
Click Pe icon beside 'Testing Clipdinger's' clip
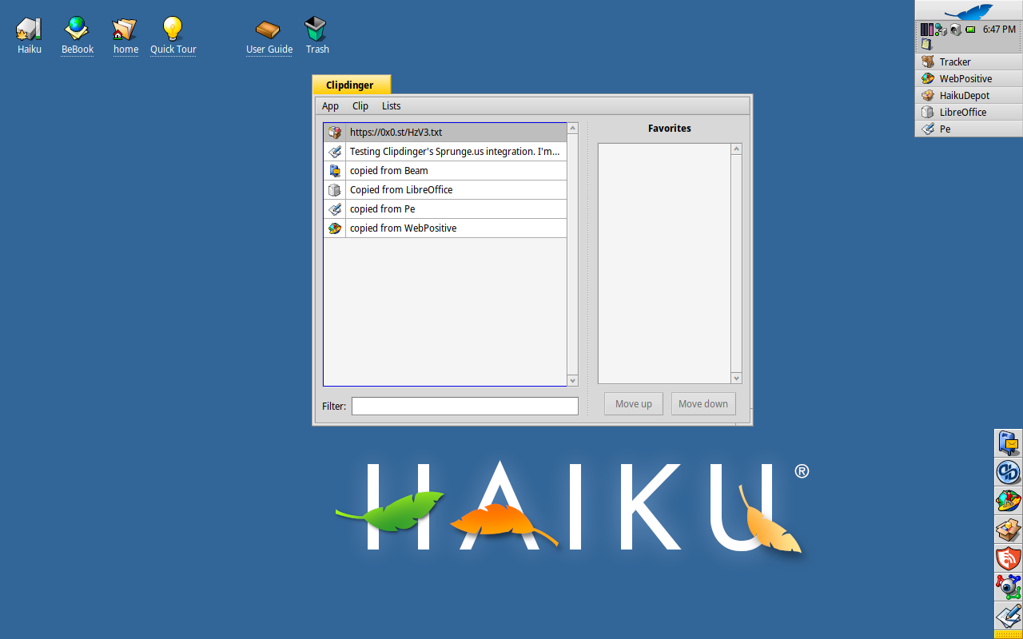[x=335, y=152]
